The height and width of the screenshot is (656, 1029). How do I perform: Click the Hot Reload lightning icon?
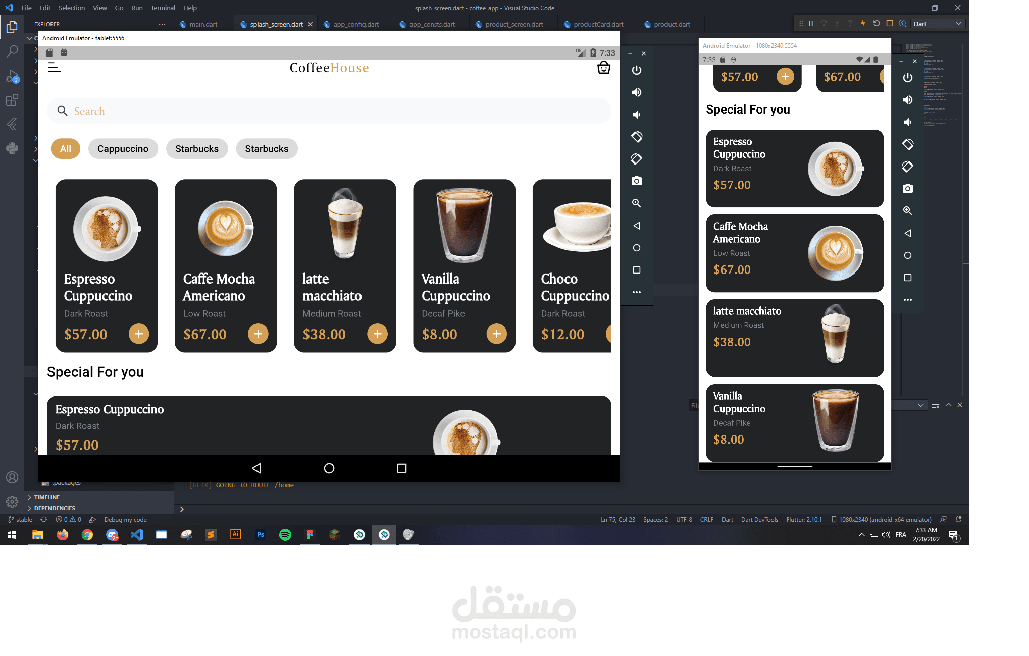[863, 24]
